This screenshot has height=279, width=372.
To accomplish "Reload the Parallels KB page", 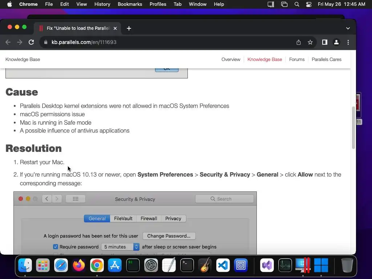I will 31,42.
